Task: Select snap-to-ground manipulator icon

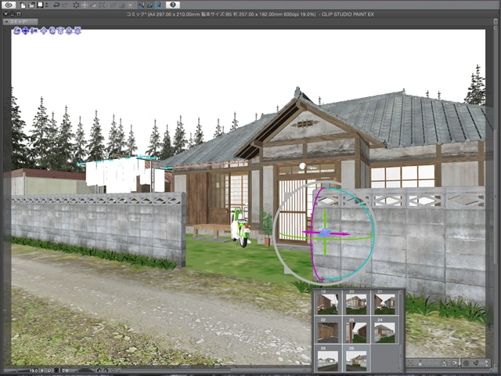Action: coord(77,31)
